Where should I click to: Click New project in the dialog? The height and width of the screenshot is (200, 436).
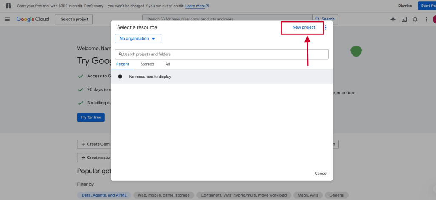(x=304, y=27)
